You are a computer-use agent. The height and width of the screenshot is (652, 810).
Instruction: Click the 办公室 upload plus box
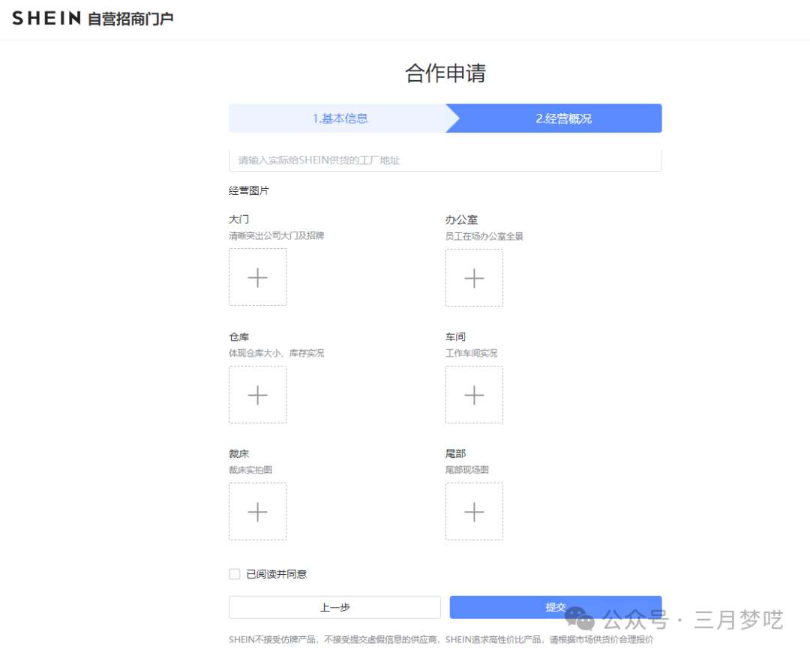point(474,278)
